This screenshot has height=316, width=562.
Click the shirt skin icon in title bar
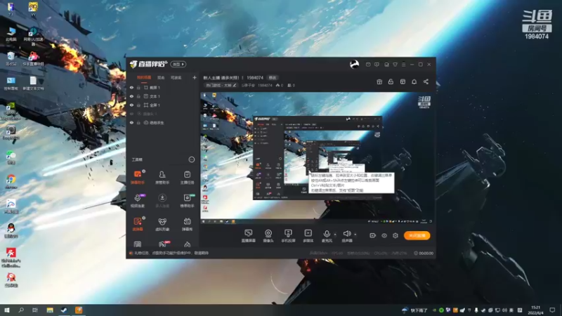[395, 65]
